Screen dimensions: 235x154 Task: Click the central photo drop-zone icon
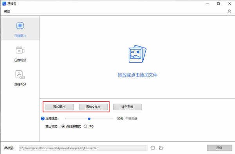pos(137,54)
